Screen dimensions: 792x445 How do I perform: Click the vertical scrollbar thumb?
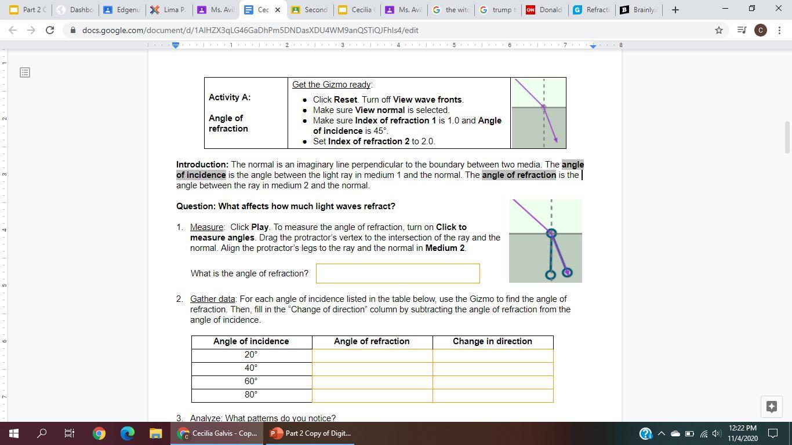click(x=787, y=137)
